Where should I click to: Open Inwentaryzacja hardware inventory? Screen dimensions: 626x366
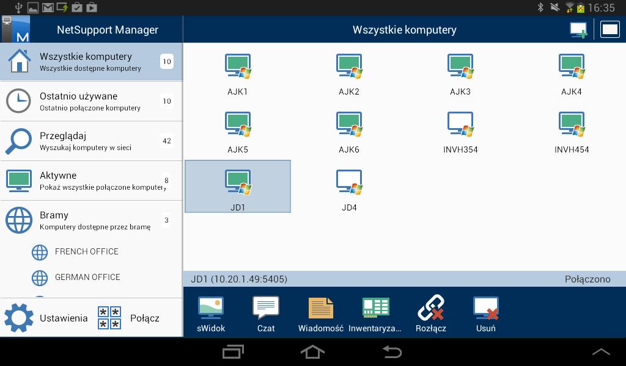pyautogui.click(x=375, y=314)
